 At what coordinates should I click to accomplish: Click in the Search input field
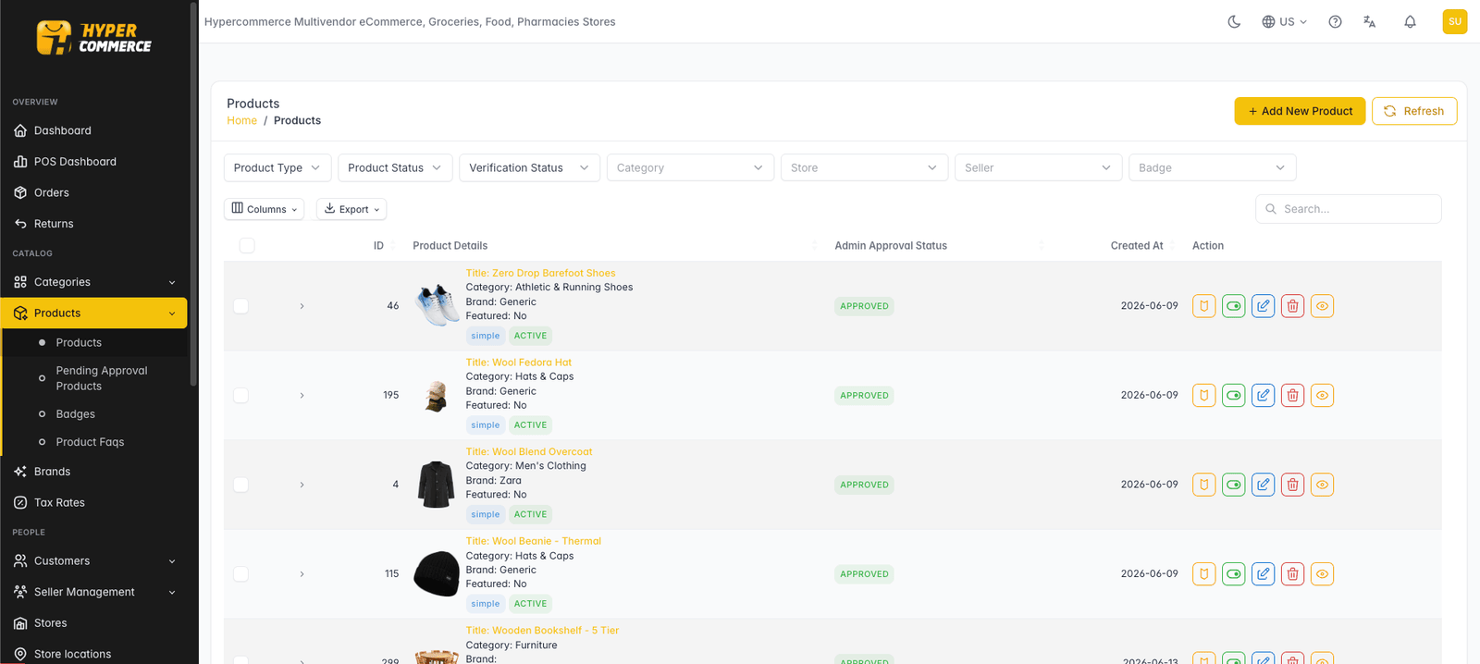[1348, 209]
